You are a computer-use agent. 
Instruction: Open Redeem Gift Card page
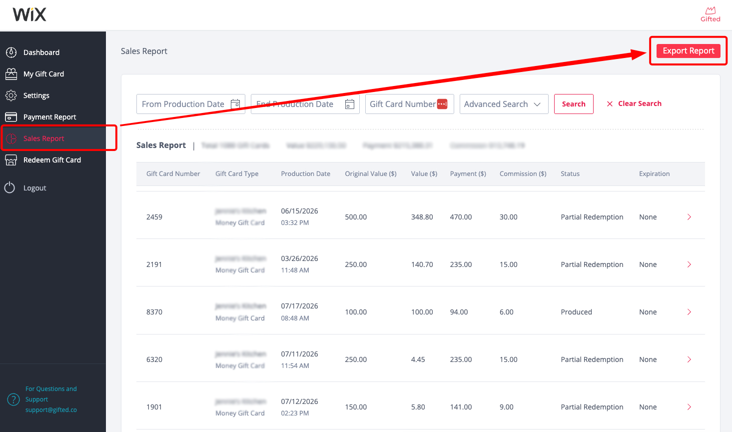click(x=52, y=160)
